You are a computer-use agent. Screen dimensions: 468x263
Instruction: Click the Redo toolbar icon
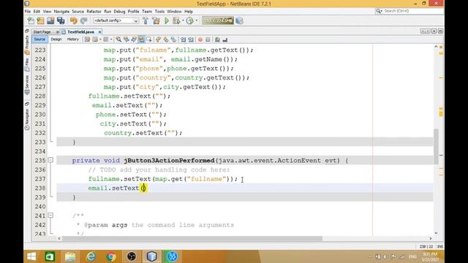click(x=83, y=20)
